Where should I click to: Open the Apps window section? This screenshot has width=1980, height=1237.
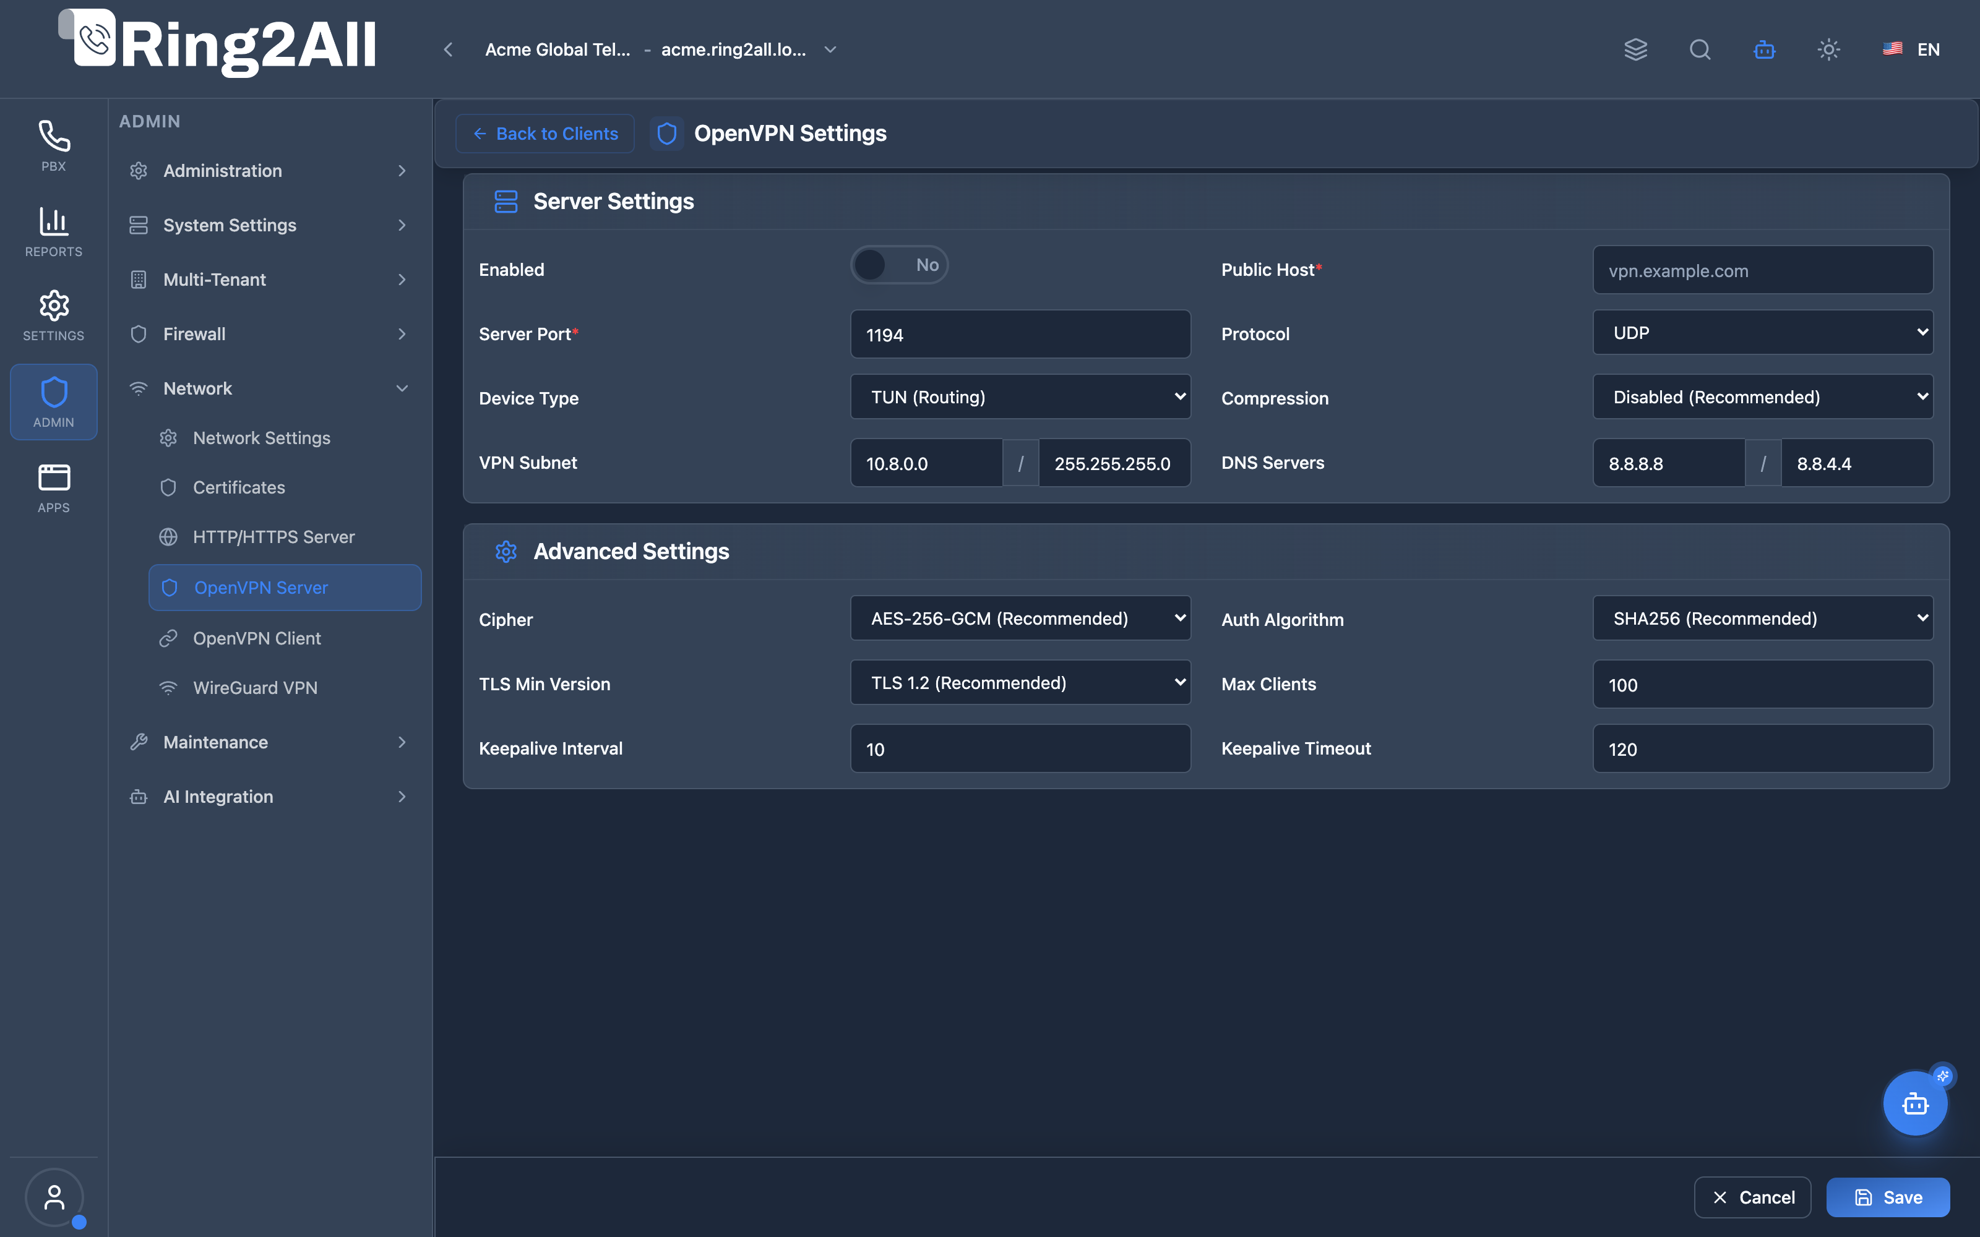click(x=54, y=487)
